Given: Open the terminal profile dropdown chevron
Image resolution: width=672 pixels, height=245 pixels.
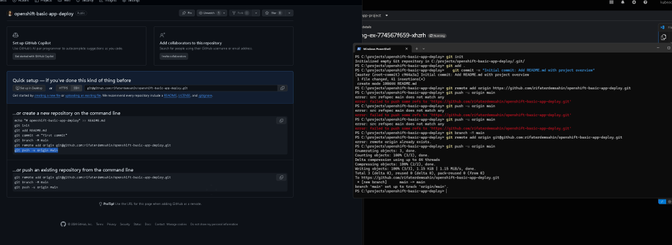Looking at the screenshot, I should [423, 49].
